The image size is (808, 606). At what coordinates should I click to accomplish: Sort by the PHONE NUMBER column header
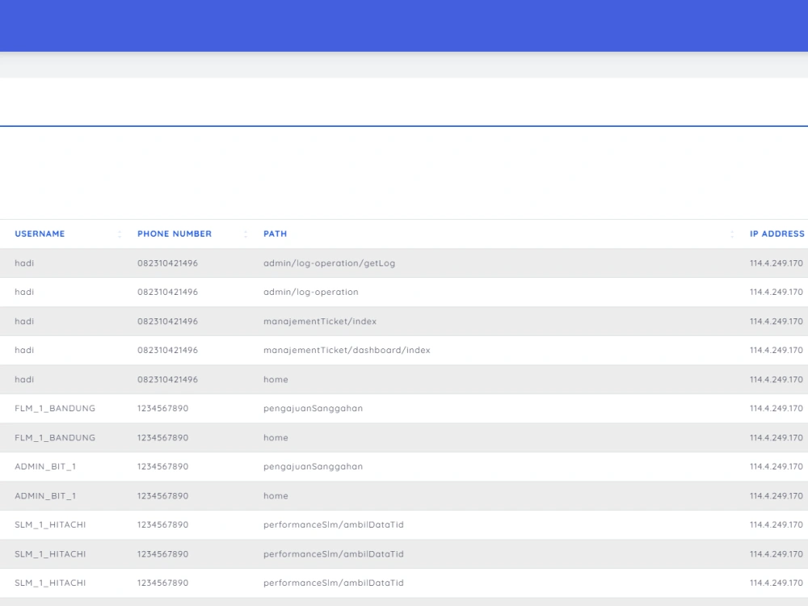[x=175, y=234]
